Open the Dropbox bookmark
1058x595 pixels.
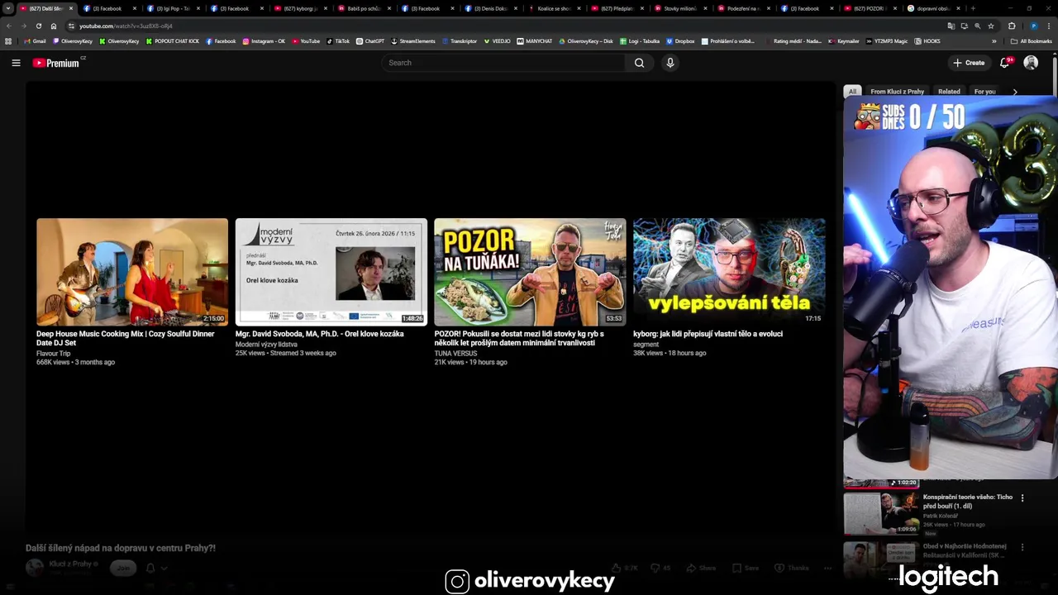point(680,40)
